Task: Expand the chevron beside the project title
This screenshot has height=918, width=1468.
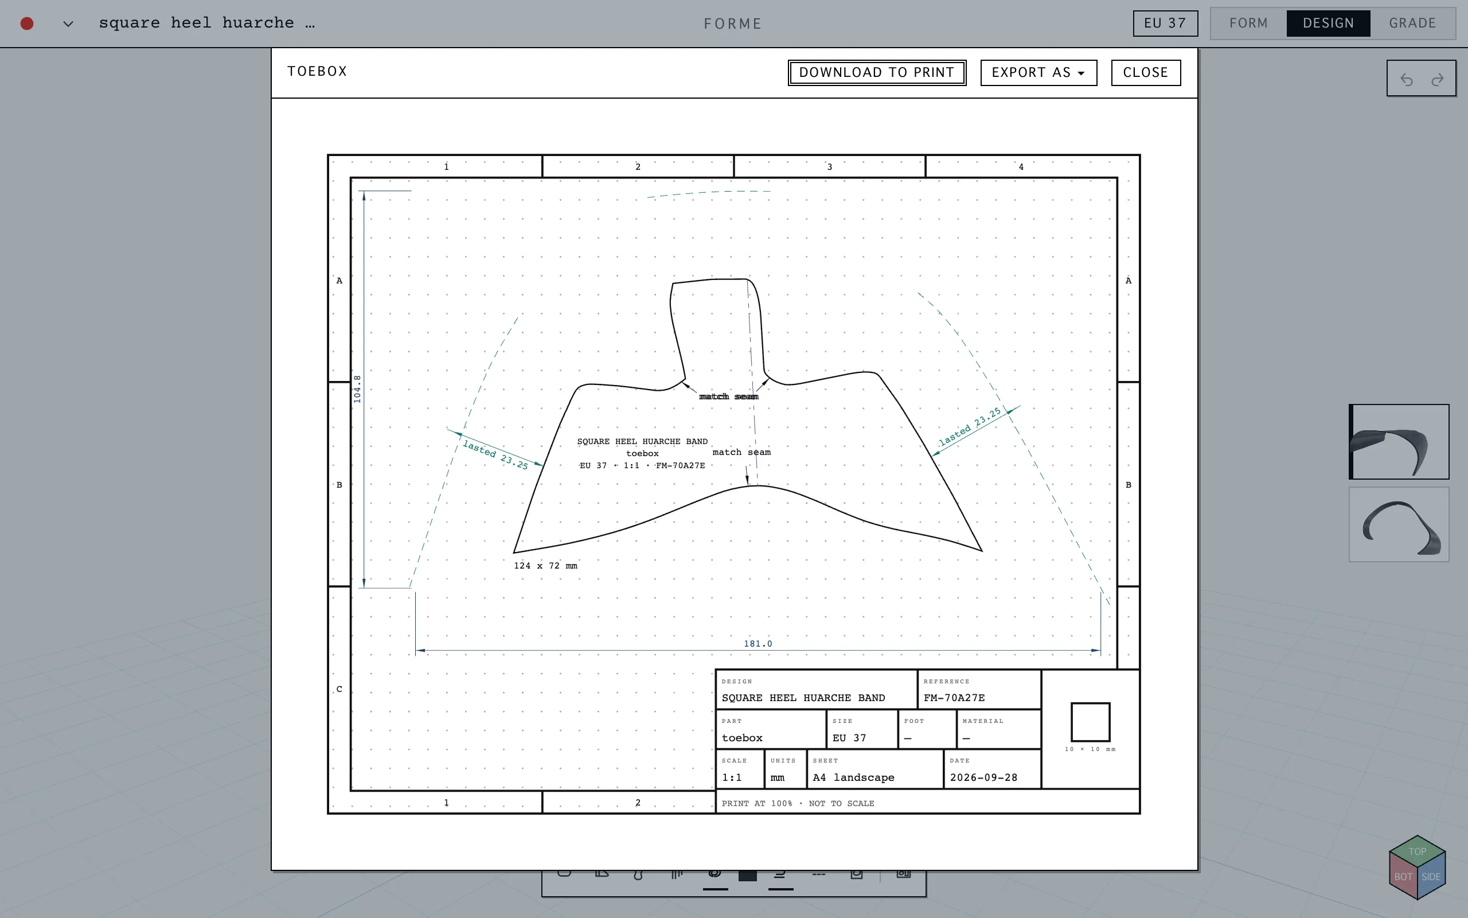Action: pyautogui.click(x=68, y=24)
